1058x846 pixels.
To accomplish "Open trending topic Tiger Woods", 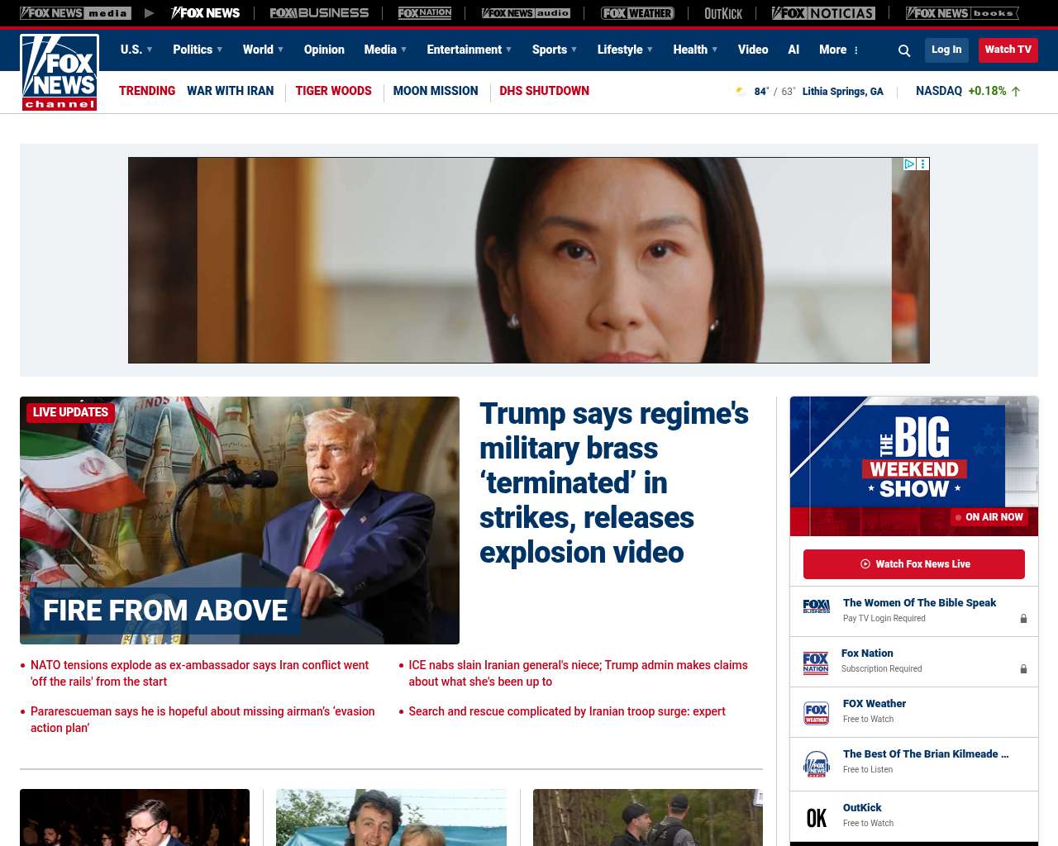I will (333, 91).
